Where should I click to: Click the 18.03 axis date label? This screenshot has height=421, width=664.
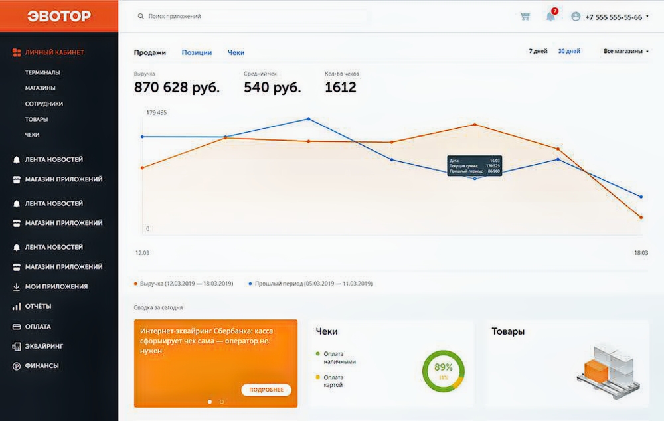[x=641, y=253]
